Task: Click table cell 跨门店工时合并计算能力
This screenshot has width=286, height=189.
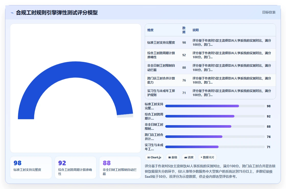Action: point(161,80)
